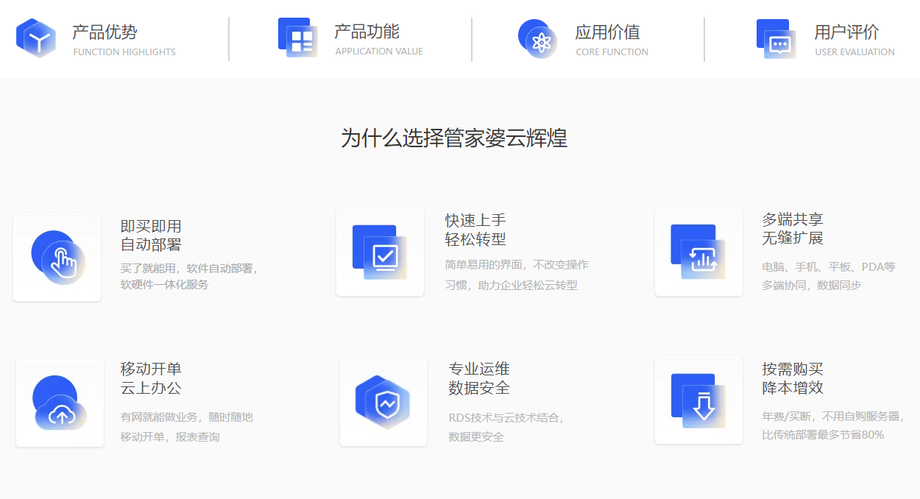Screen dimensions: 920x499
Task: Click description RDS技术与云技术结合
Action: click(506, 418)
